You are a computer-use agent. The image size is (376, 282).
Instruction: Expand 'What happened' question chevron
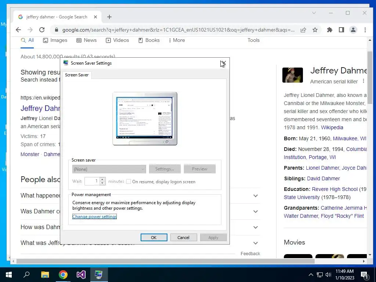click(256, 196)
